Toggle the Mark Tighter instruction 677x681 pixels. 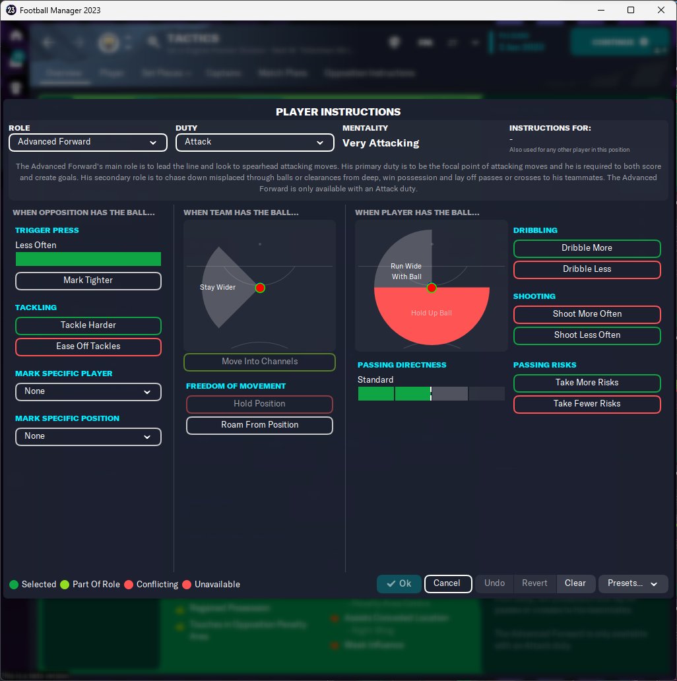point(88,280)
